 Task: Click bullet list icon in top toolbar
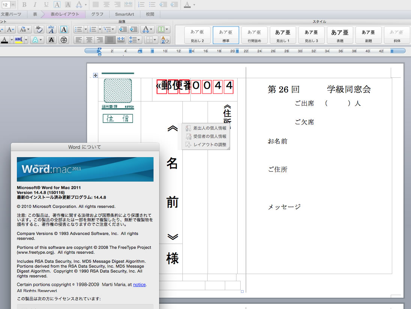(152, 5)
